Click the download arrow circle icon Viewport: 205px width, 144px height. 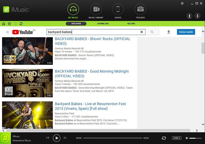click(x=189, y=16)
